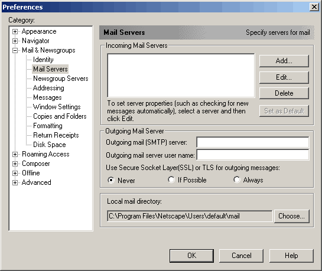The width and height of the screenshot is (322, 271).
Task: Expand the Appearance category
Action: coord(15,32)
